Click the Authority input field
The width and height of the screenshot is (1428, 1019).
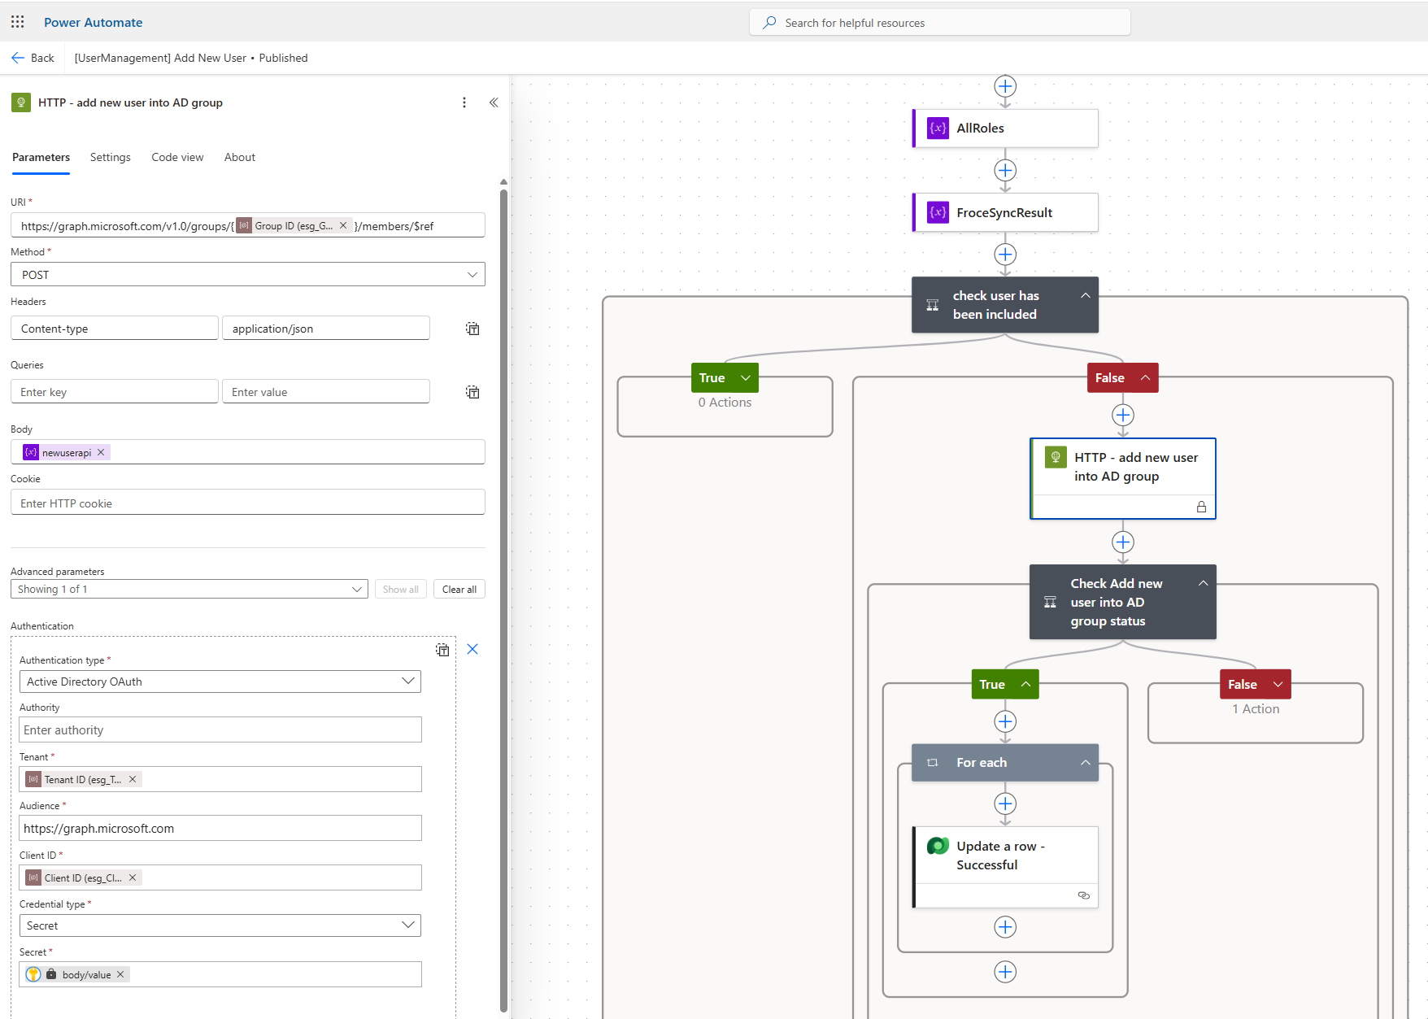(220, 729)
